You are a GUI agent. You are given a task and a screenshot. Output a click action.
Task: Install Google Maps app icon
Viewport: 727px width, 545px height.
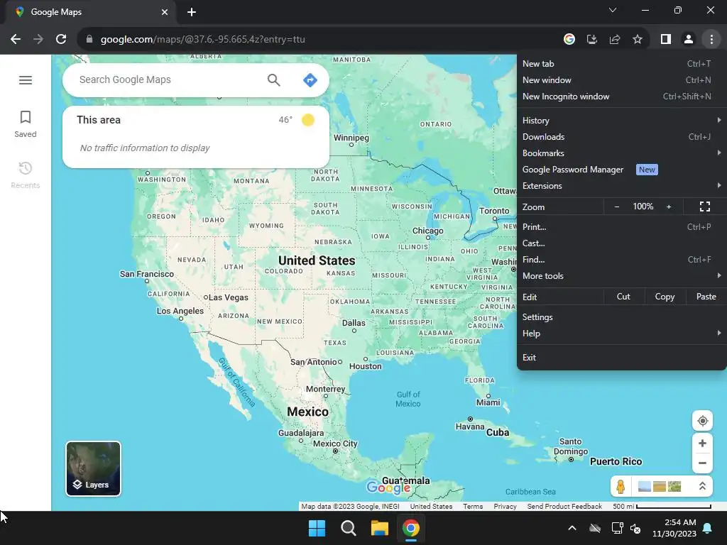[591, 40]
